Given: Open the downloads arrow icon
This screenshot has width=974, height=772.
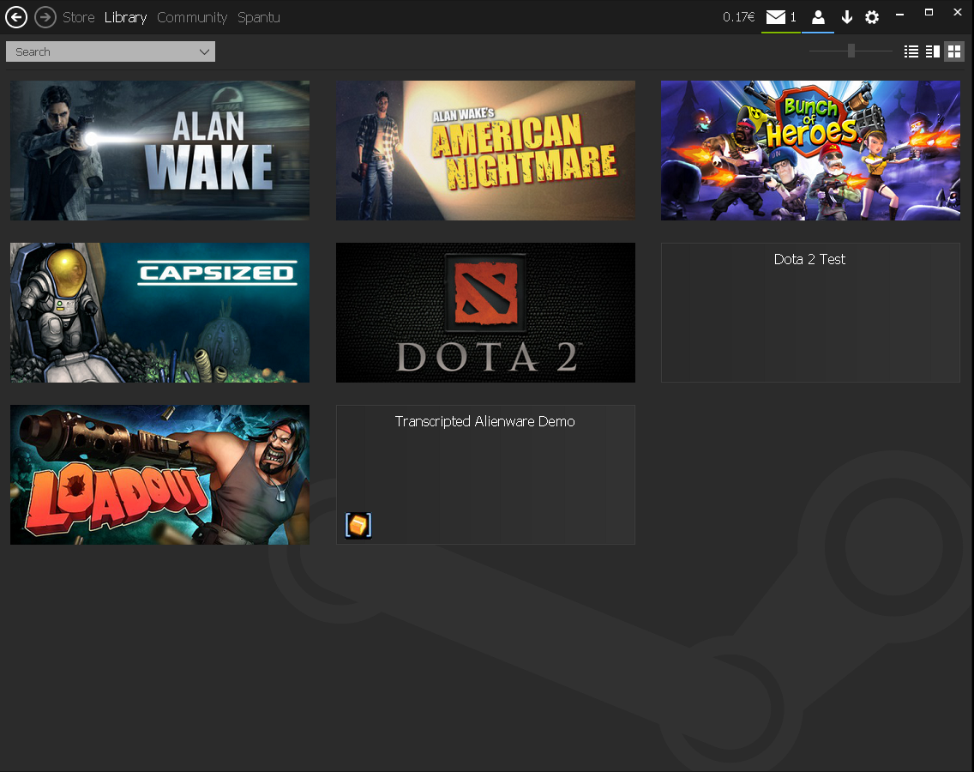Looking at the screenshot, I should click(x=846, y=17).
